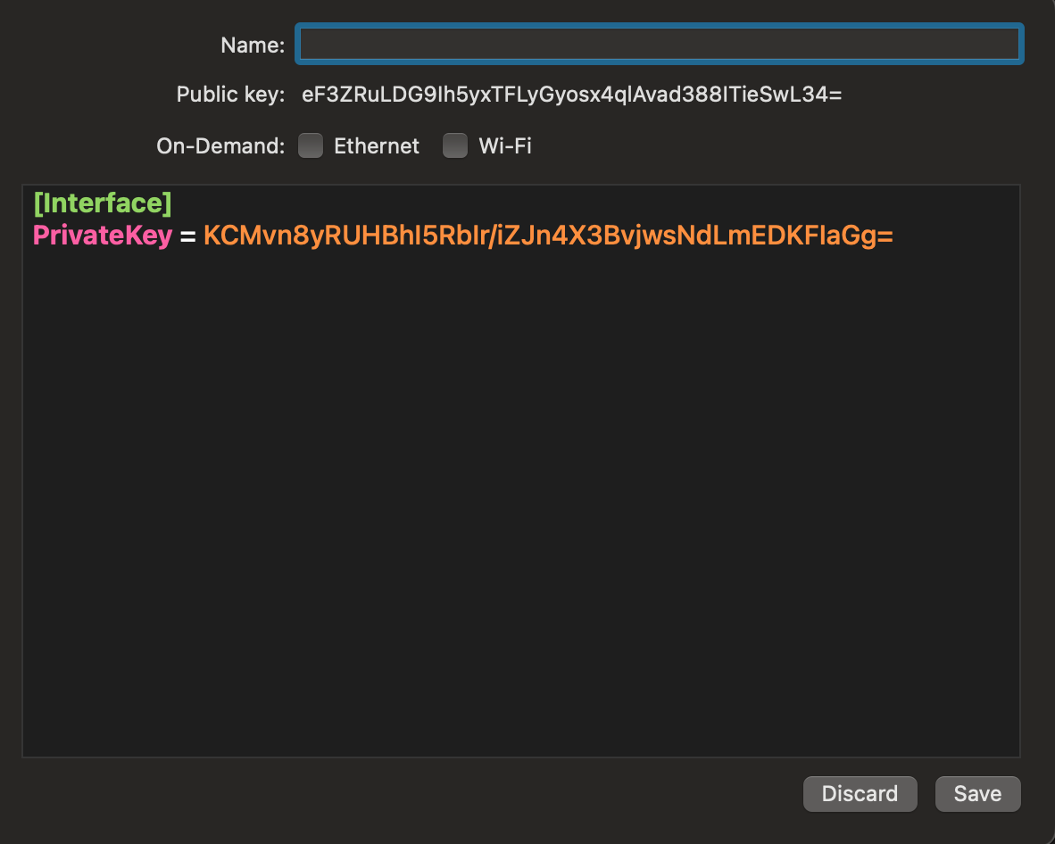
Task: Enable Wi-Fi on-demand activation
Action: pos(455,145)
